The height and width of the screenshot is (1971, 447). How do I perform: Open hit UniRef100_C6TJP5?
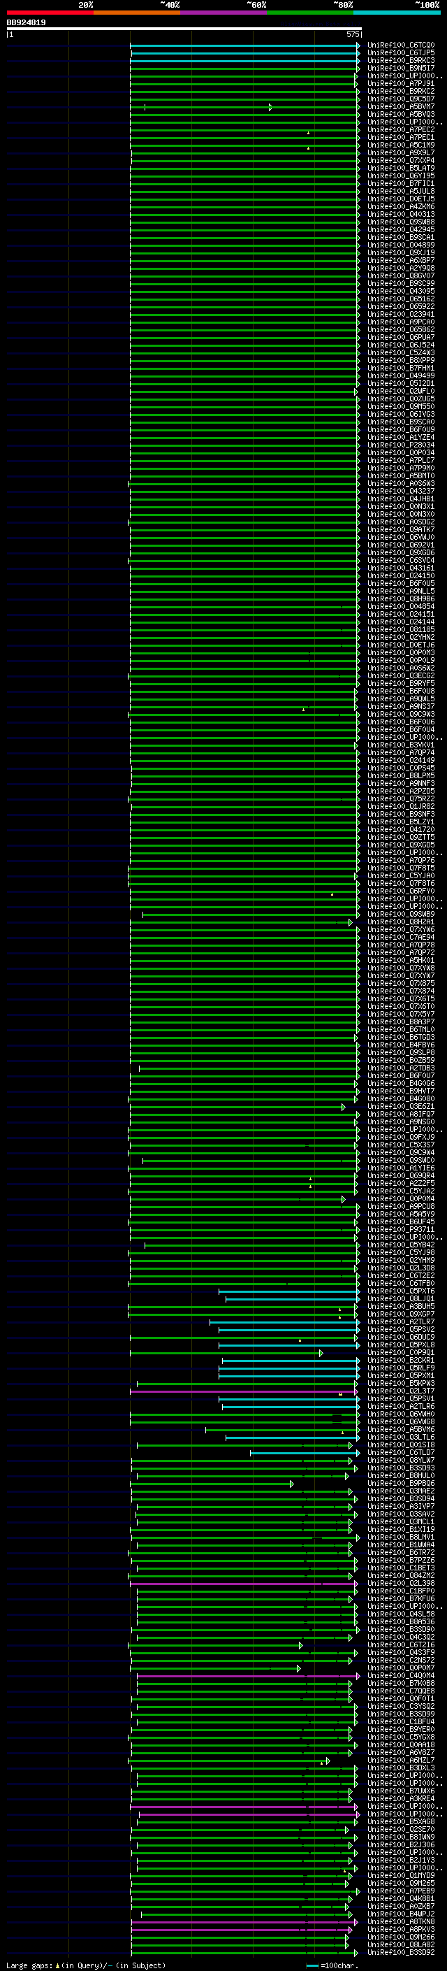[401, 53]
